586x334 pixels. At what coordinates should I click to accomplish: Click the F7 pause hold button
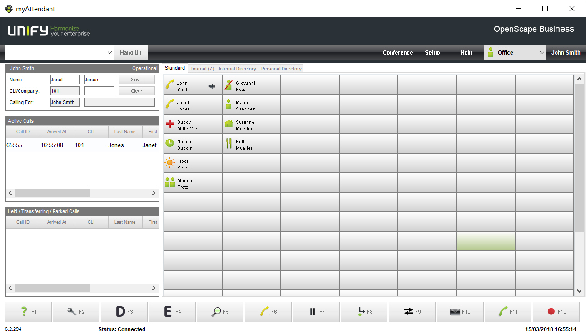(317, 312)
